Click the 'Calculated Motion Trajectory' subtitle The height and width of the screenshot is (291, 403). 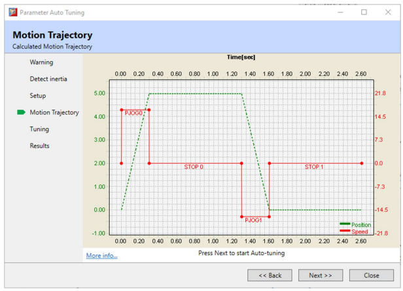point(52,47)
